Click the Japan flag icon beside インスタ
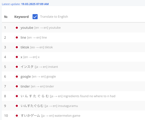 coord(17,67)
